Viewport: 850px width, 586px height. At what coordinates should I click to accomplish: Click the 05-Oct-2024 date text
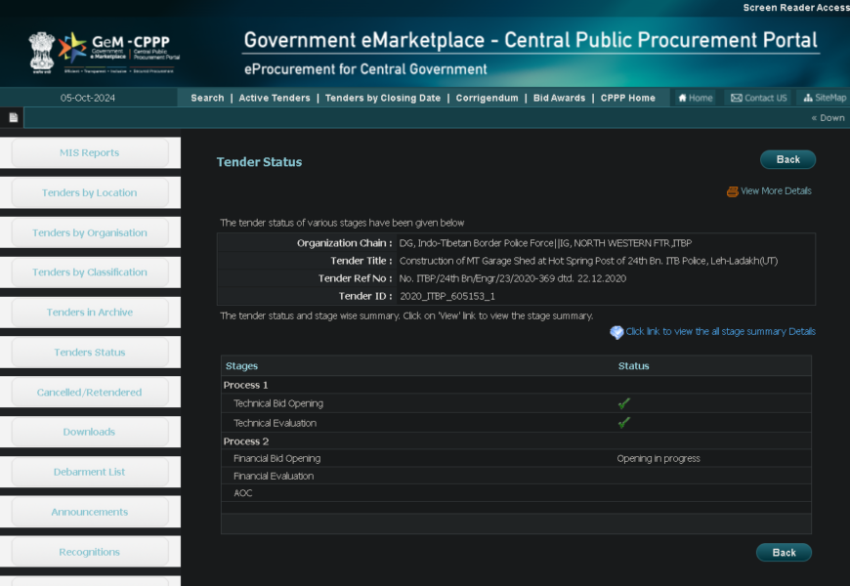(x=88, y=98)
